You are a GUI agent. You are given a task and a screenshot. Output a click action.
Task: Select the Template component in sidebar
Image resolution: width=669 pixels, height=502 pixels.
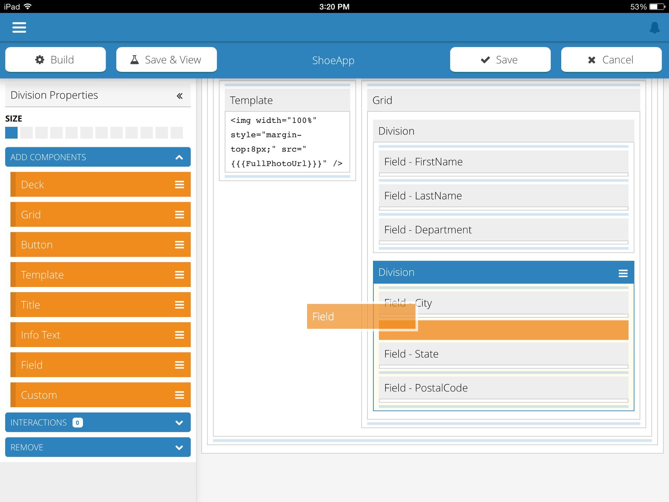(x=101, y=274)
